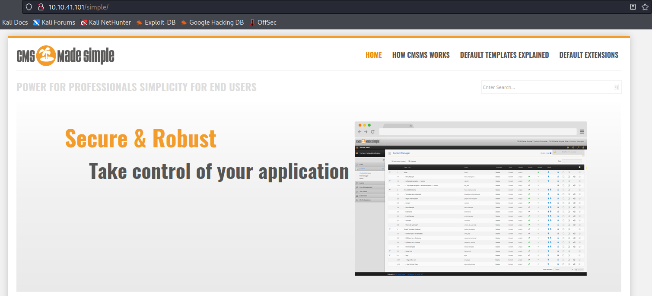Image resolution: width=652 pixels, height=296 pixels.
Task: Bookmark this page with the star icon
Action: (645, 7)
